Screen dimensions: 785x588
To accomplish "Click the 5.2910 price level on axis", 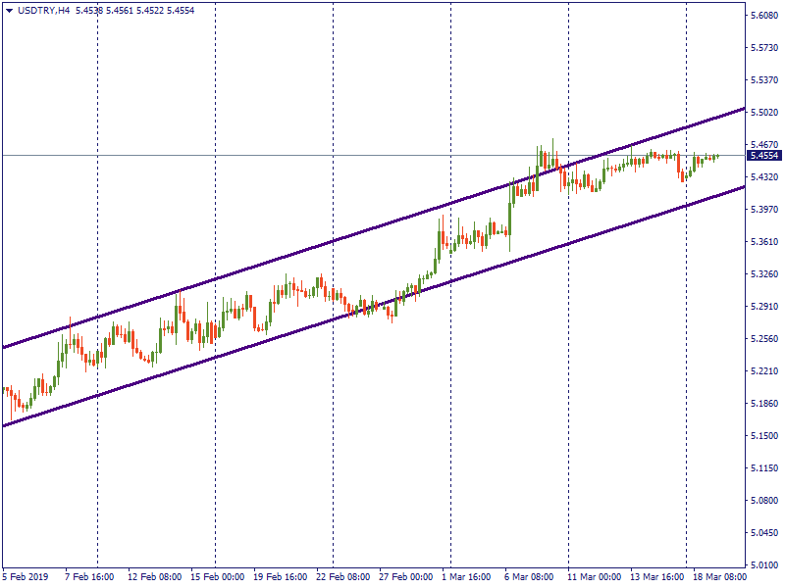I will point(763,307).
